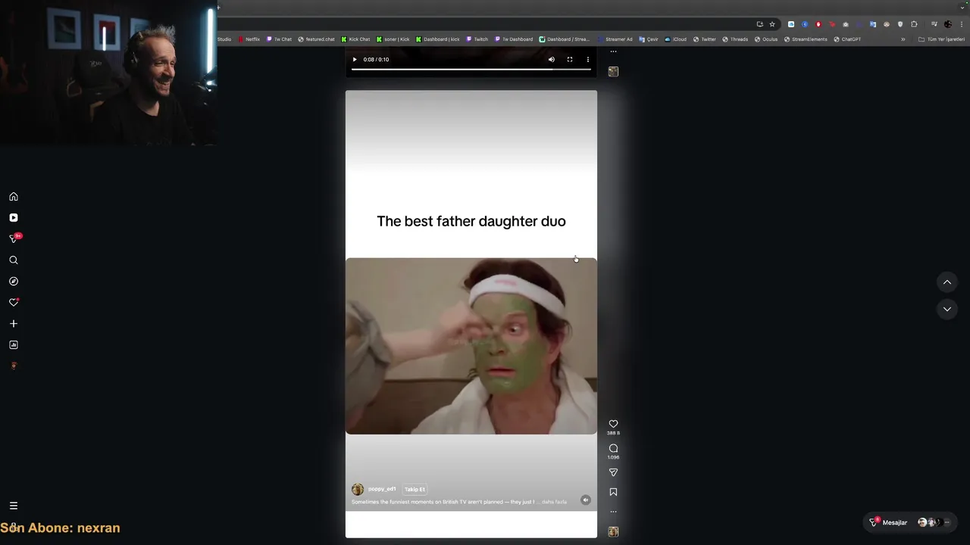Click the shield extension icon
Image resolution: width=970 pixels, height=545 pixels.
point(900,24)
